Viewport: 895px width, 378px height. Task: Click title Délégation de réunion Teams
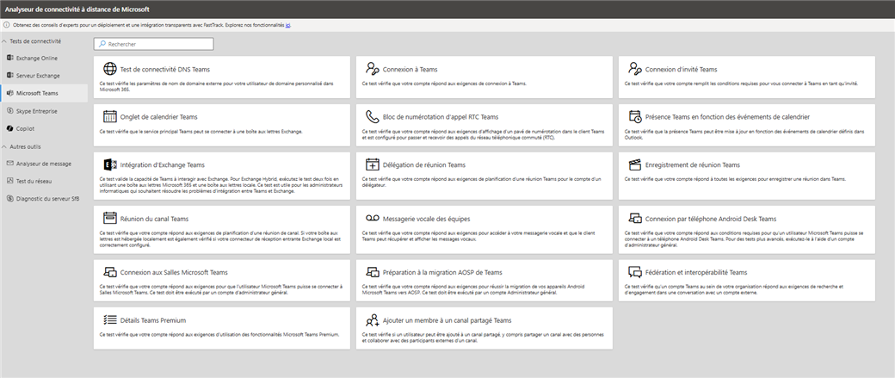click(x=424, y=165)
